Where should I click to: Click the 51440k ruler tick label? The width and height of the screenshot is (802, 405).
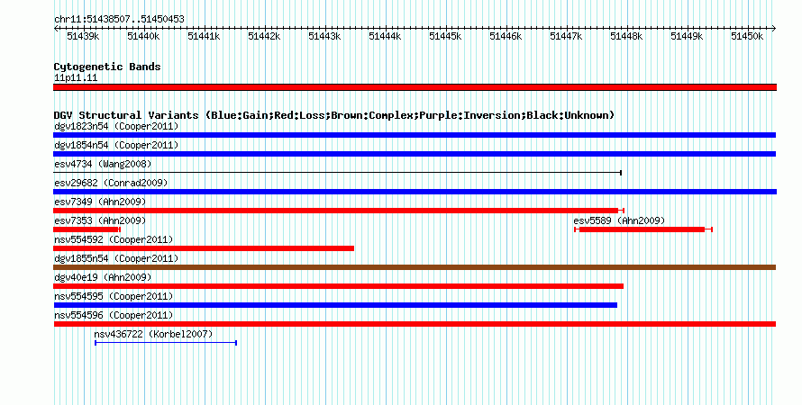143,36
